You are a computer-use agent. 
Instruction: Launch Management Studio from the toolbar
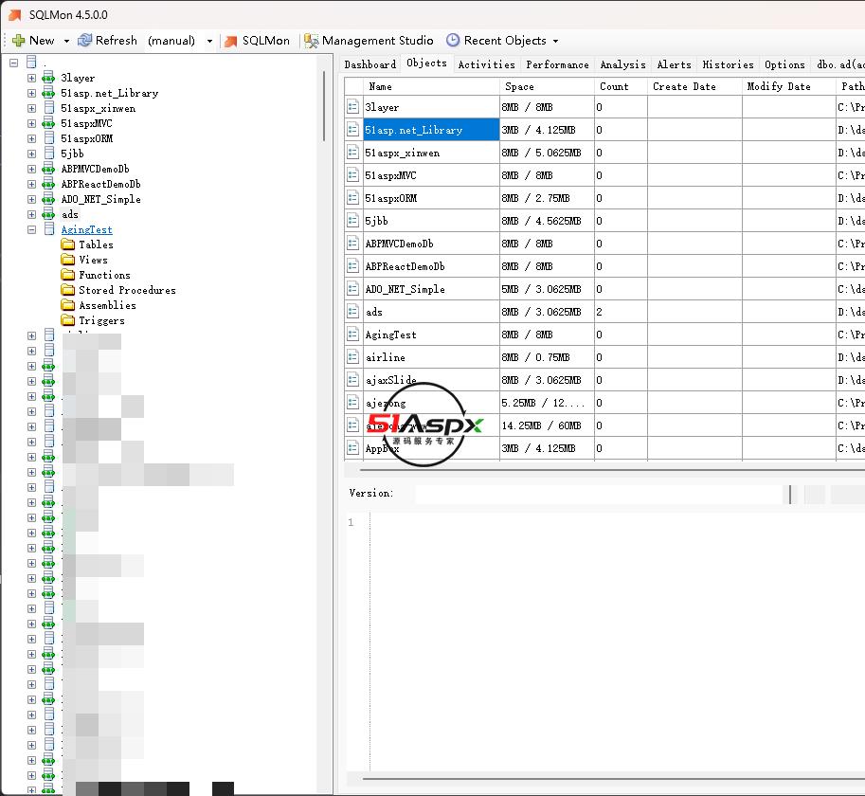pos(310,41)
